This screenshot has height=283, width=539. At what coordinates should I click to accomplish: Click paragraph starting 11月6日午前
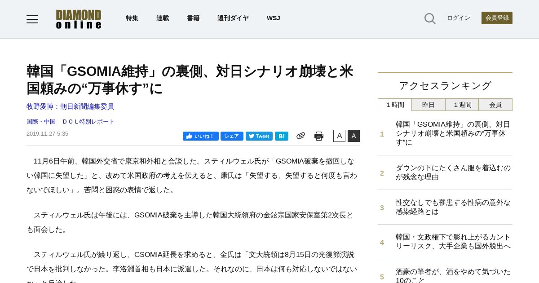[x=193, y=176]
